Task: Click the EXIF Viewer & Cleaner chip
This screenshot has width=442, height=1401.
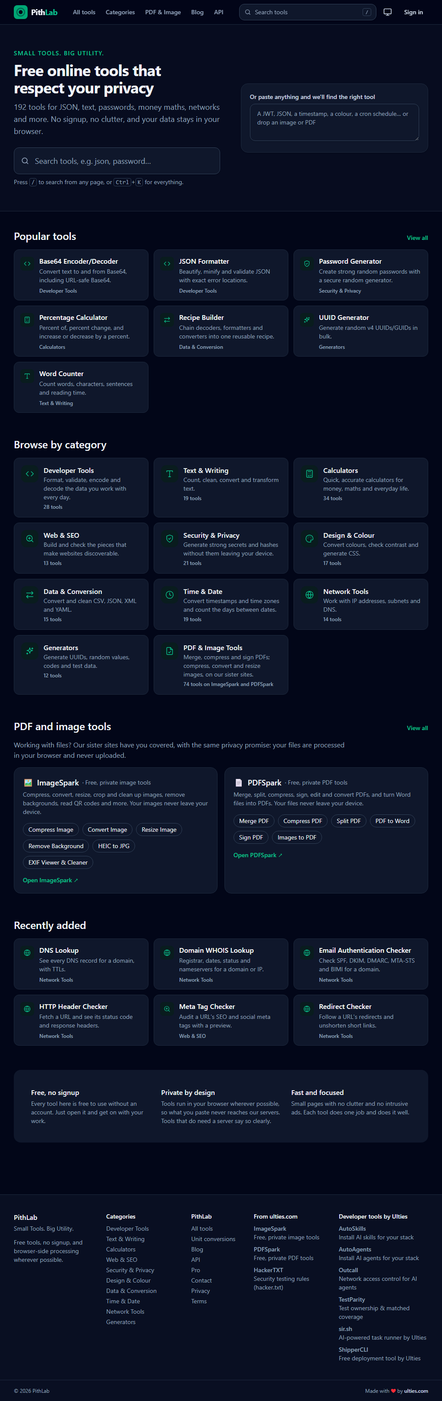Action: [58, 862]
